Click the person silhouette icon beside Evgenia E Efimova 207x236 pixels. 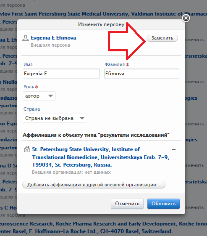click(26, 38)
